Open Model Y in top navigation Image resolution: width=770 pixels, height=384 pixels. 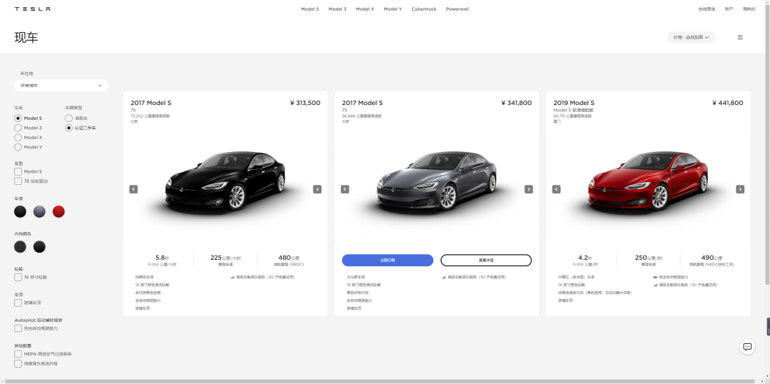coord(393,9)
